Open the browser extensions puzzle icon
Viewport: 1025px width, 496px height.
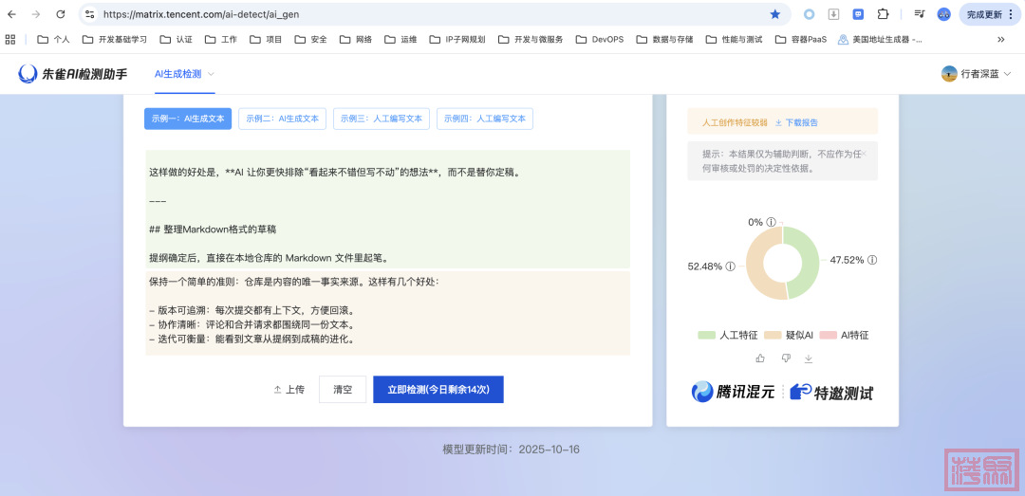click(883, 14)
